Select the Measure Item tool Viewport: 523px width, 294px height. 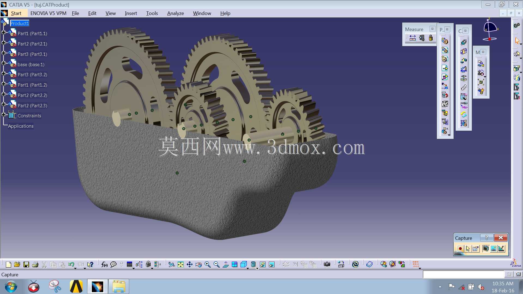(x=422, y=38)
